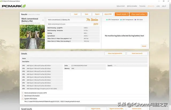Toggle the CPU Clock legend swatch
171x110 pixels.
point(135,20)
